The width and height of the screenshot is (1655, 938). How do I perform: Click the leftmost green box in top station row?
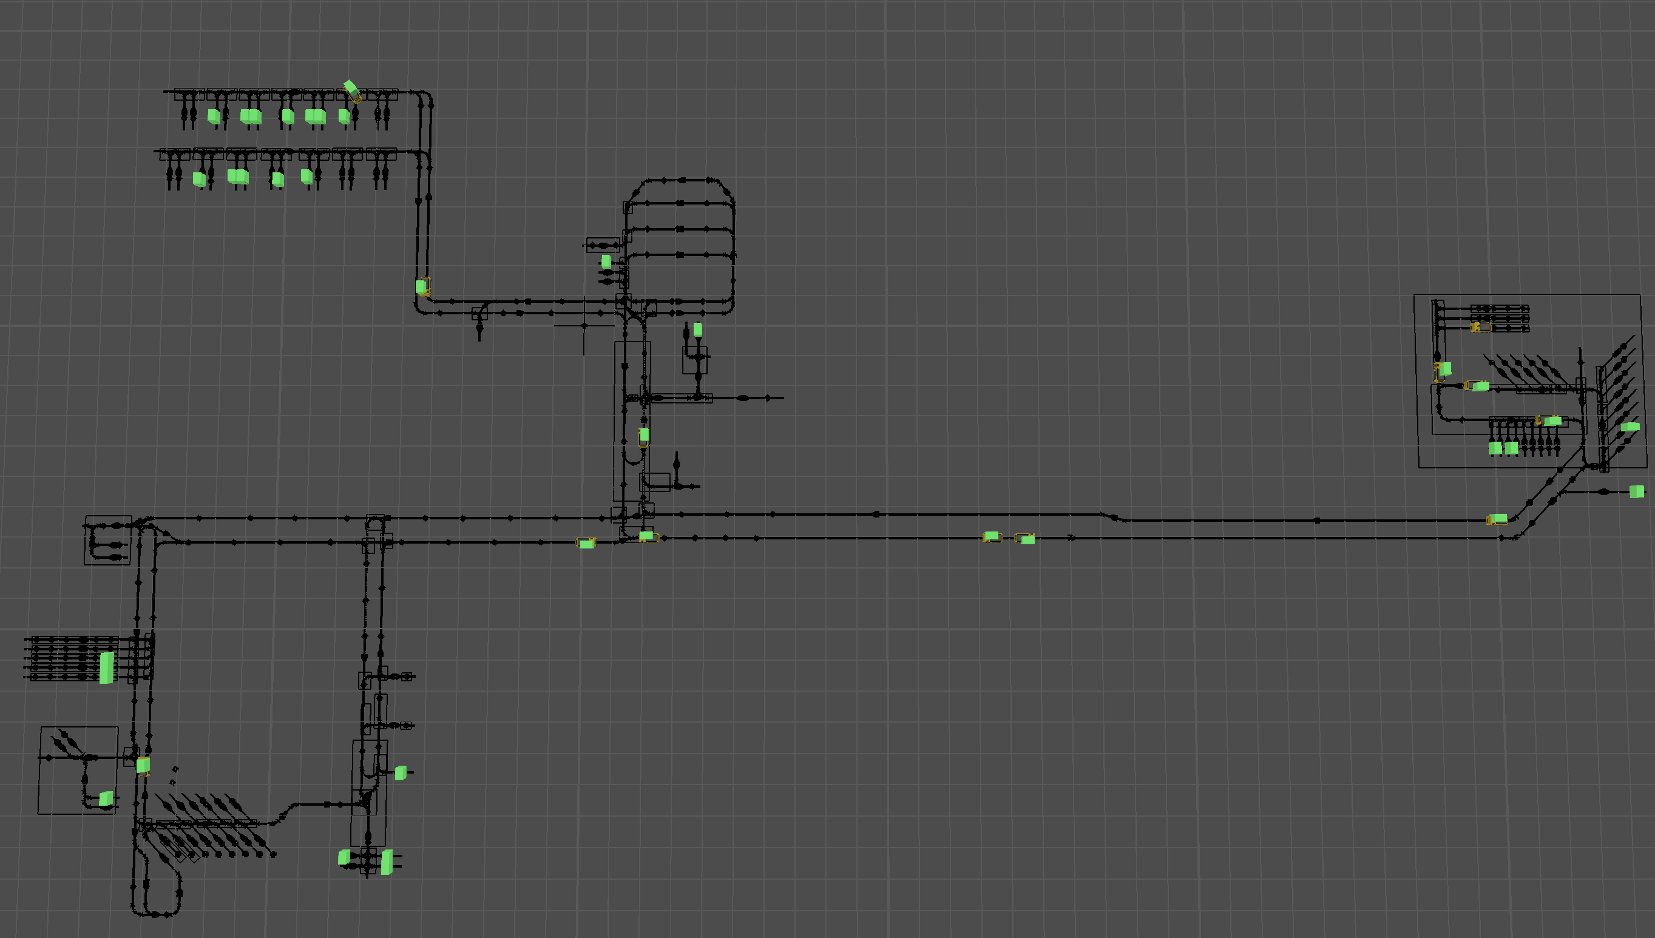pyautogui.click(x=214, y=116)
